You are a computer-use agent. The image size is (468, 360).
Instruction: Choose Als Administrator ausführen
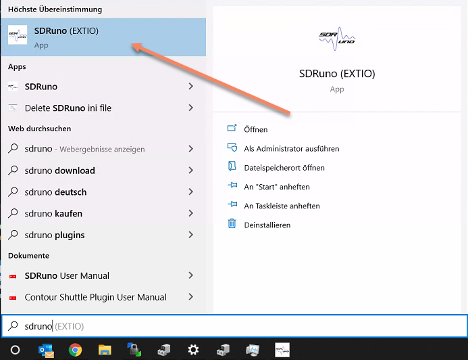pyautogui.click(x=292, y=149)
